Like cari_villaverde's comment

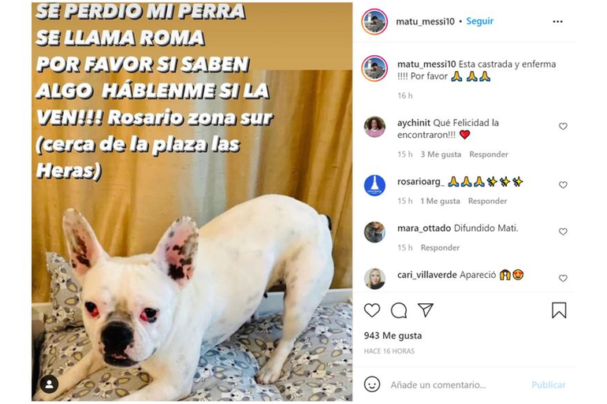[563, 278]
